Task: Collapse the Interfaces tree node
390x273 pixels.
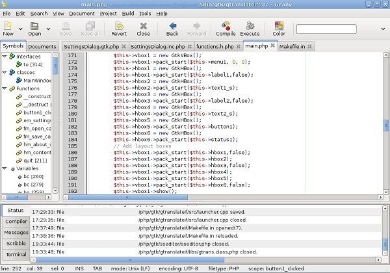Action: 5,56
